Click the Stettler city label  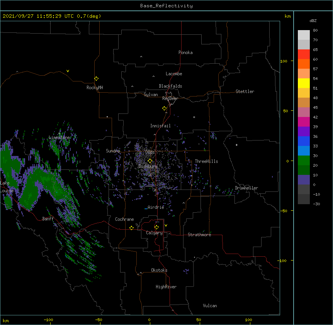coord(245,91)
